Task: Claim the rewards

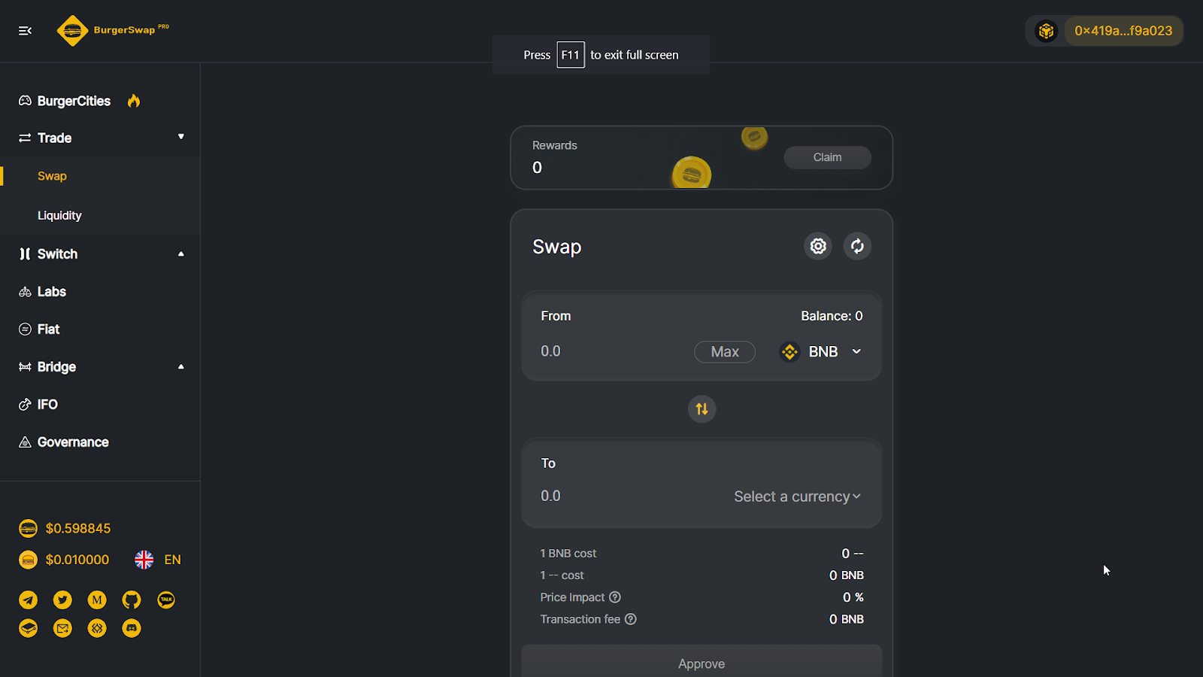Action: (x=827, y=157)
